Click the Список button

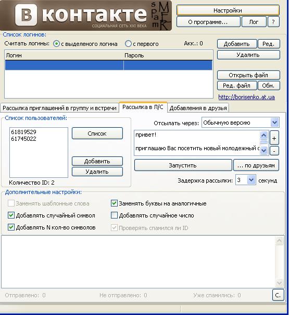click(x=97, y=134)
